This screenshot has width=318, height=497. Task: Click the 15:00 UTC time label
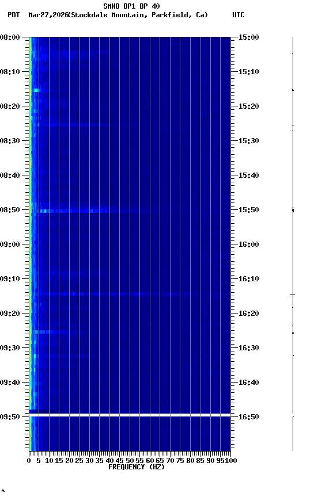click(x=249, y=37)
